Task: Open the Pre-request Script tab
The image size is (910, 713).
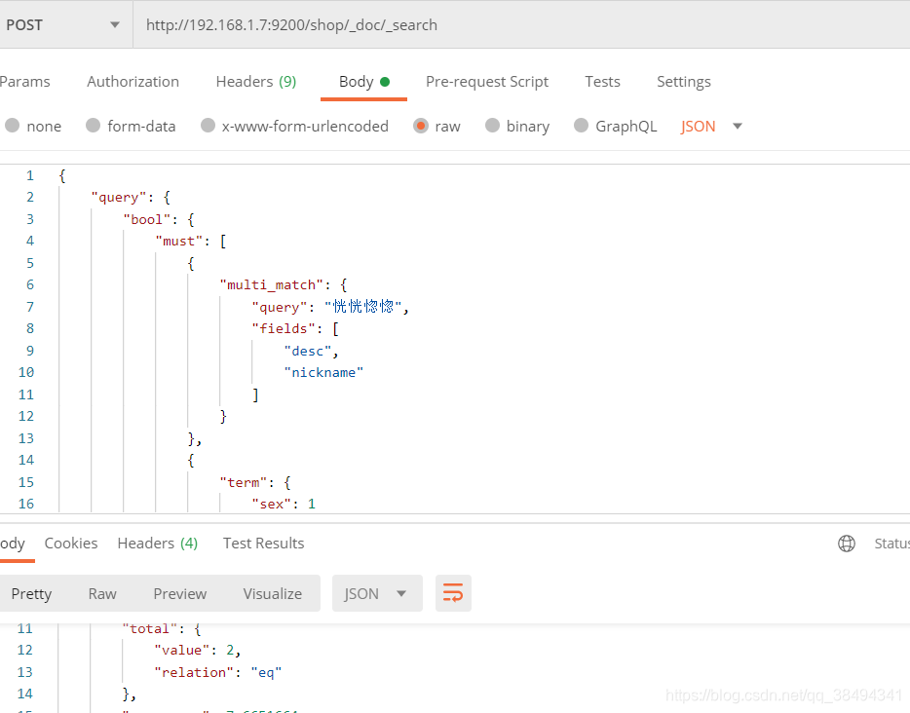Action: (487, 82)
